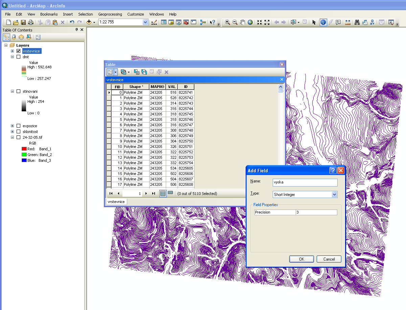
Task: Select the Zoom Out tool
Action: click(235, 22)
